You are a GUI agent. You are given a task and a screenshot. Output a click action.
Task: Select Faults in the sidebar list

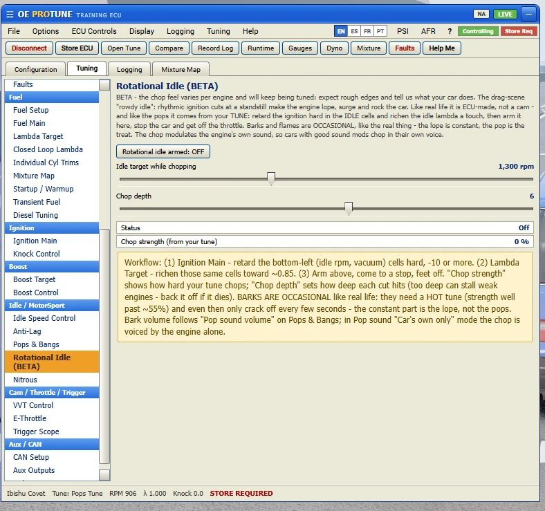pos(52,84)
